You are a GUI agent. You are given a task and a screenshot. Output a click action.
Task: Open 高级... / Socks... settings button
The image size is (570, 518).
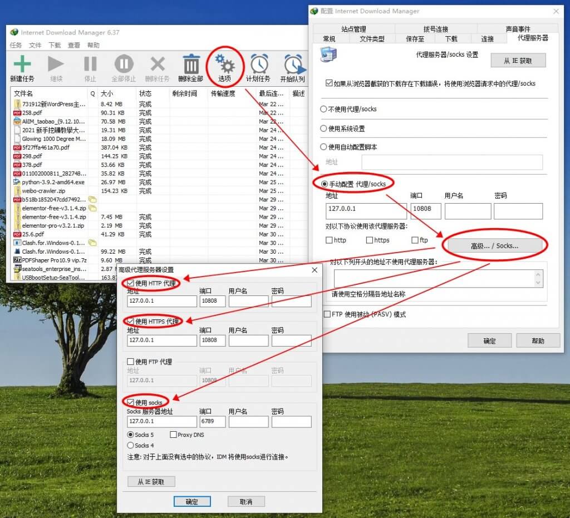coord(494,246)
